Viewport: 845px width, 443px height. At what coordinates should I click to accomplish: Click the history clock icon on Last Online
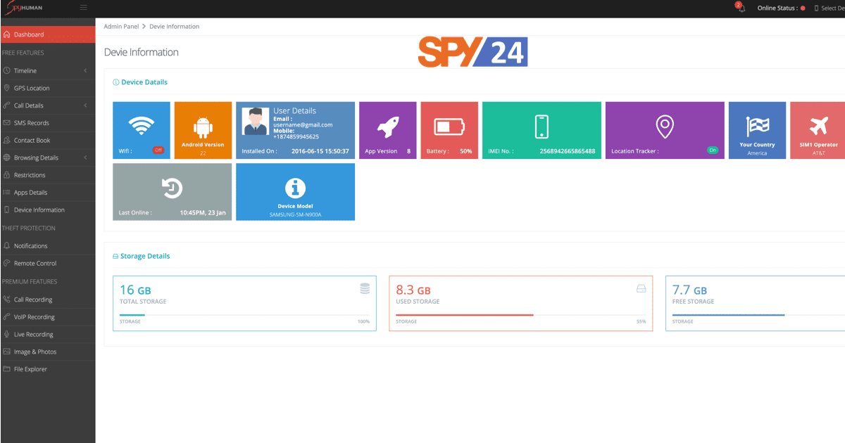pos(172,188)
